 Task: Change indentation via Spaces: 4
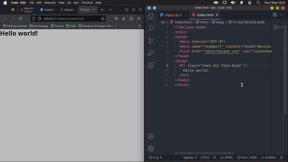tap(190, 157)
